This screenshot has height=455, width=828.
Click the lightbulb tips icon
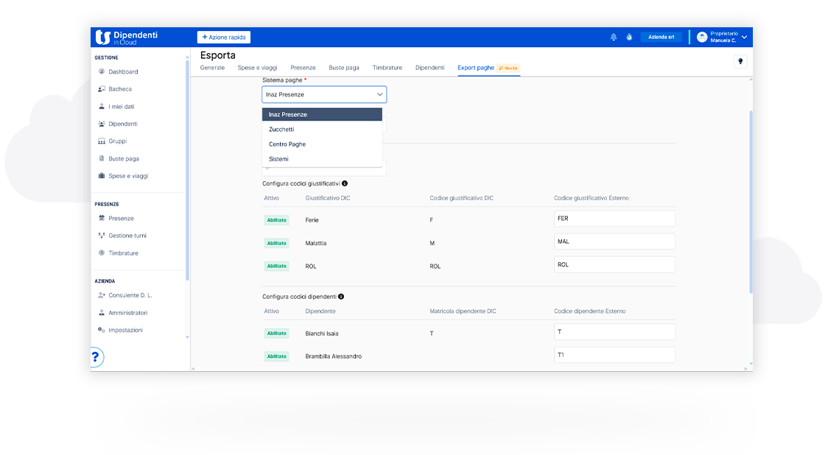point(740,62)
